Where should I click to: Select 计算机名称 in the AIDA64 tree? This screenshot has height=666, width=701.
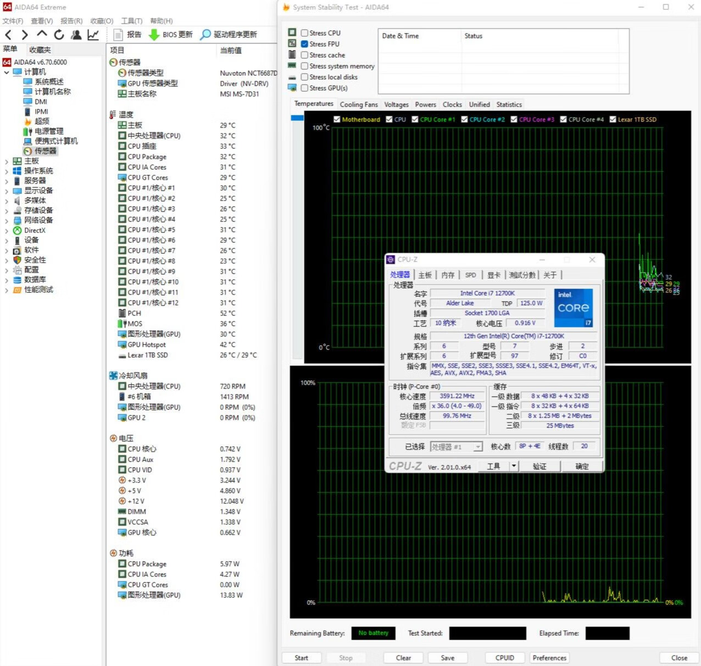point(53,92)
